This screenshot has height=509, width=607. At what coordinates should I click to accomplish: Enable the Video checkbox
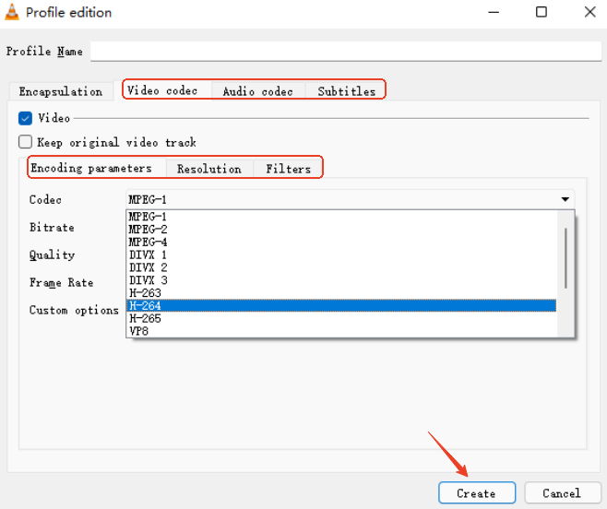pos(26,118)
